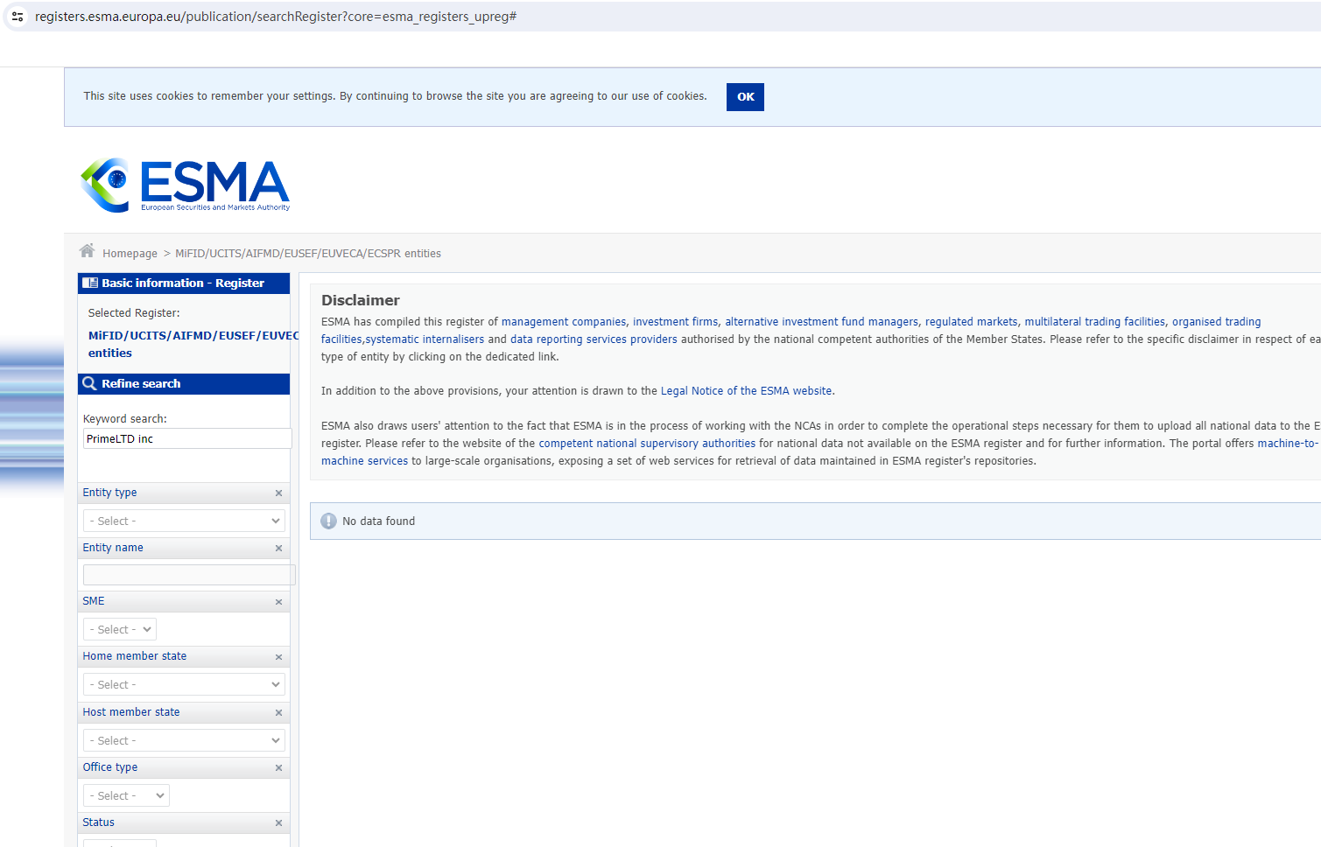Remove the Host member state filter
1321x847 pixels.
tap(278, 713)
